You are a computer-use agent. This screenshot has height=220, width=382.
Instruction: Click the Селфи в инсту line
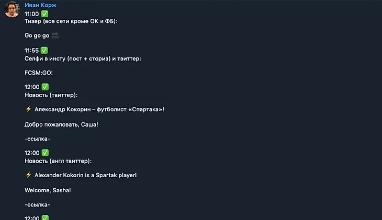pos(83,59)
